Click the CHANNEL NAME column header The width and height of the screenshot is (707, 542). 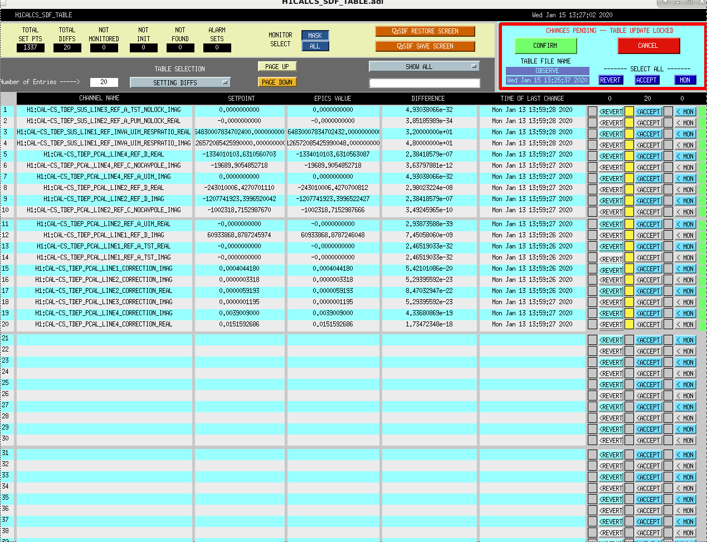click(99, 98)
